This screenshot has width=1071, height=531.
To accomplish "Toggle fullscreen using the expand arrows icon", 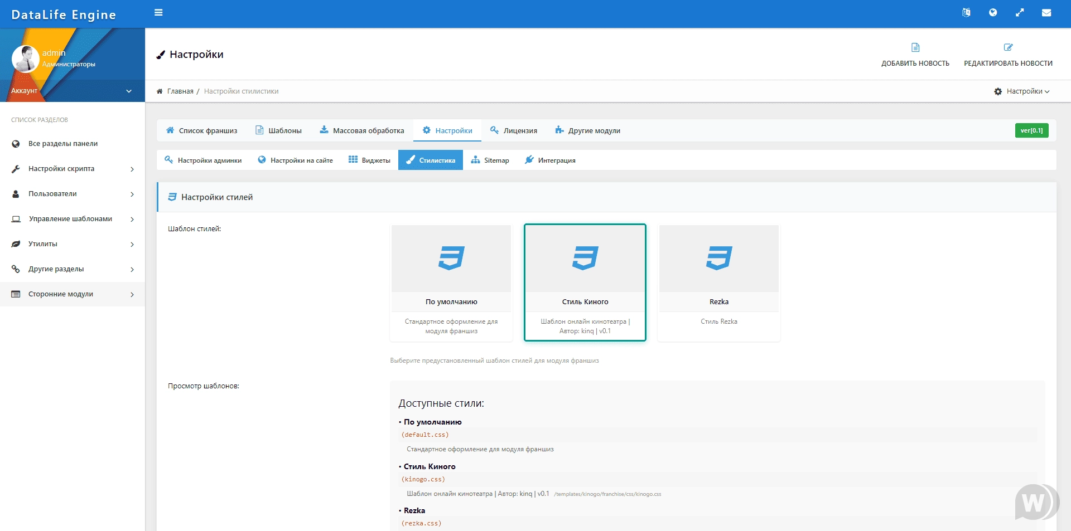I will coord(1020,12).
